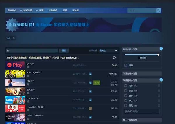
Task: Click the yellow Deck compatibility icon for Madden NFL 22
Action: [x=90, y=108]
